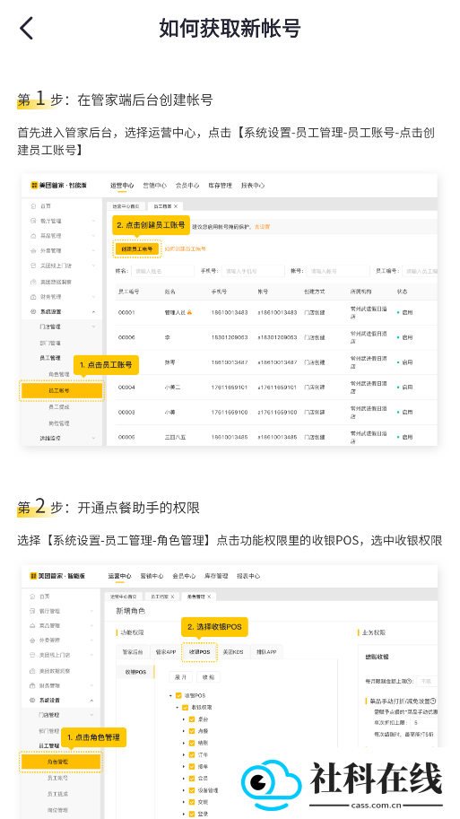Viewport: 460px width, 819px height.
Task: Click help icon beside 菜品手动打折/减免设置
Action: [x=433, y=701]
